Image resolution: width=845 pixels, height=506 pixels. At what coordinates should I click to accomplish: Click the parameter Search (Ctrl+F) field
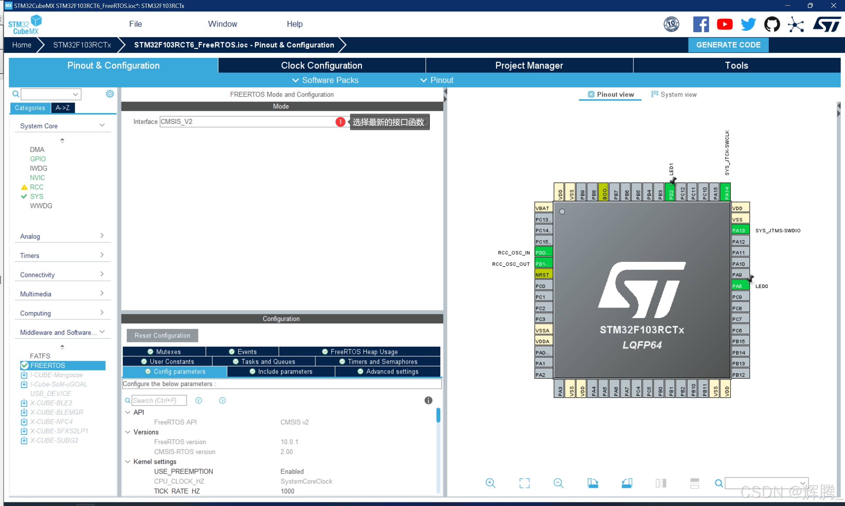tap(159, 400)
